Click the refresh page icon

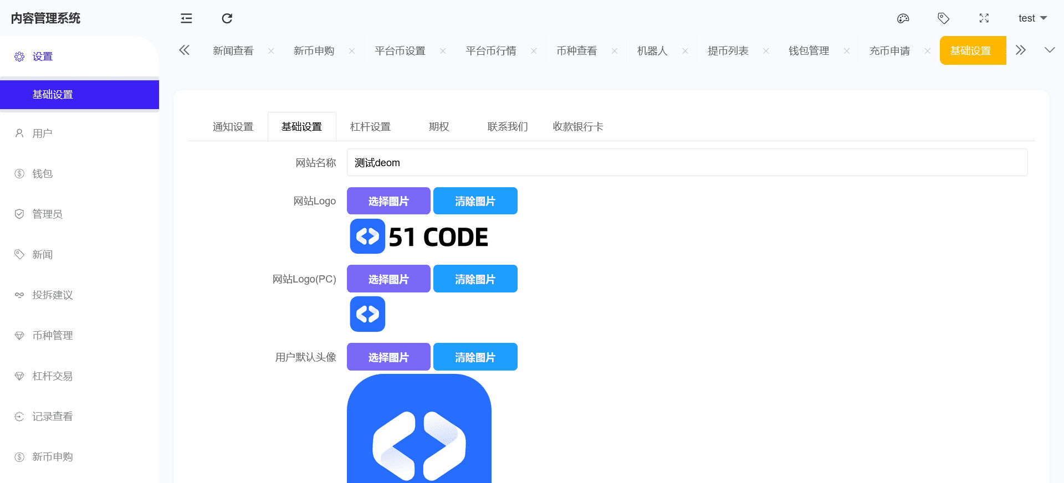click(x=227, y=18)
